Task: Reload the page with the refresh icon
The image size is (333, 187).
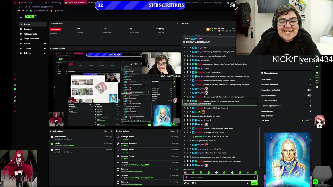Action: point(25,7)
